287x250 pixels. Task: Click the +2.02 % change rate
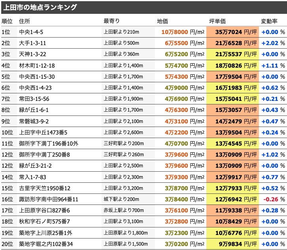273,43
